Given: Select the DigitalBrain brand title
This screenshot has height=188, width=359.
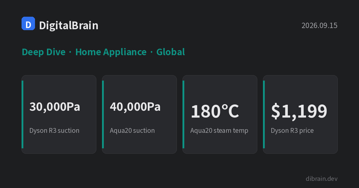Looking at the screenshot, I should (69, 26).
